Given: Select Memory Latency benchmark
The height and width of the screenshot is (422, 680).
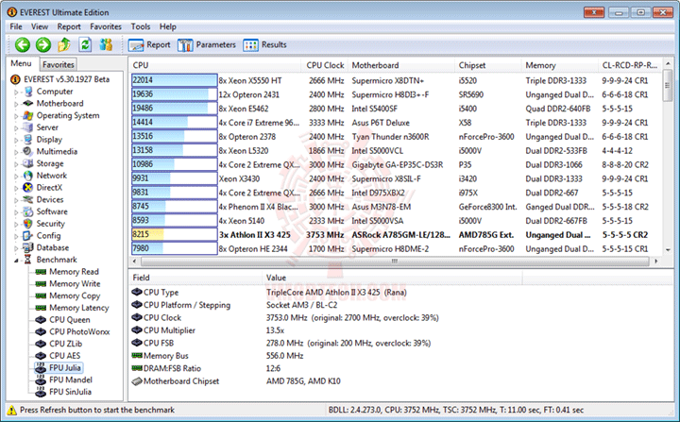Looking at the screenshot, I should [x=79, y=308].
